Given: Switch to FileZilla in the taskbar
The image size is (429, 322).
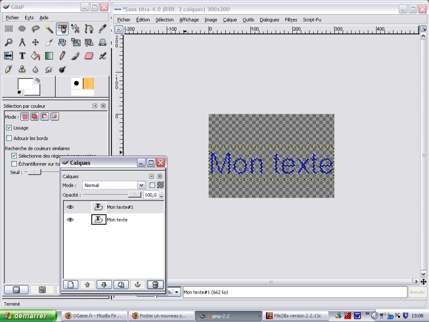Looking at the screenshot, I should (294, 316).
